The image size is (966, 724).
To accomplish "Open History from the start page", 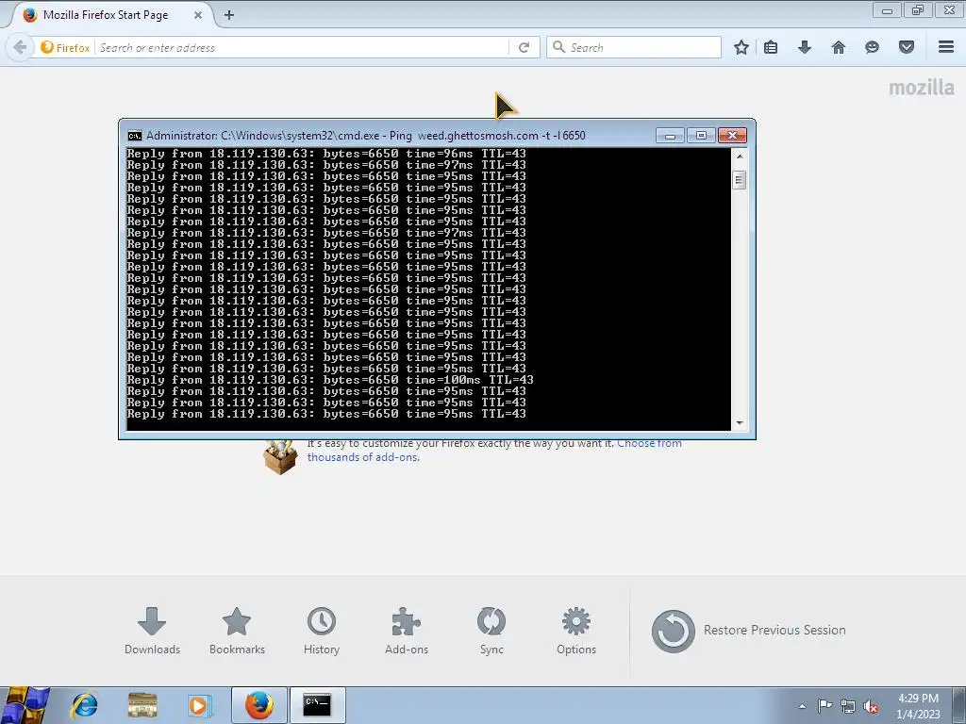I will coord(322,631).
